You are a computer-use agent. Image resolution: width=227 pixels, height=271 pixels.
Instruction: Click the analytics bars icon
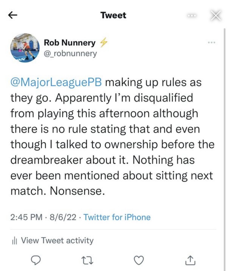pyautogui.click(x=15, y=241)
